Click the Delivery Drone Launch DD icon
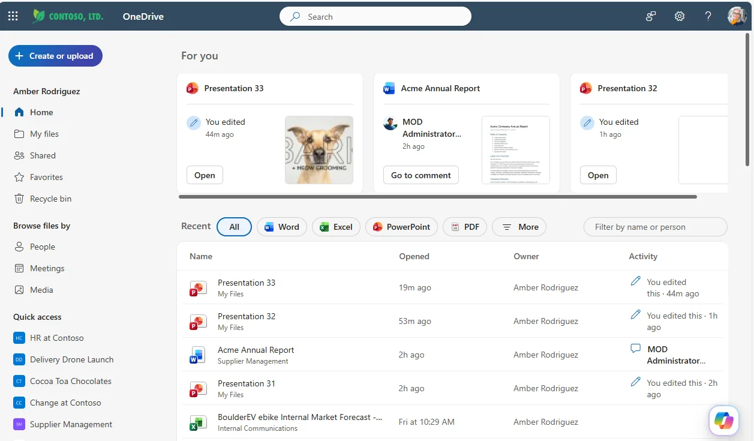The height and width of the screenshot is (441, 754). pos(19,359)
